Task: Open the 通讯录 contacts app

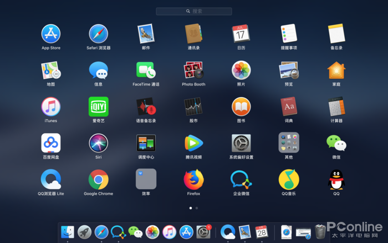Action: click(x=193, y=34)
